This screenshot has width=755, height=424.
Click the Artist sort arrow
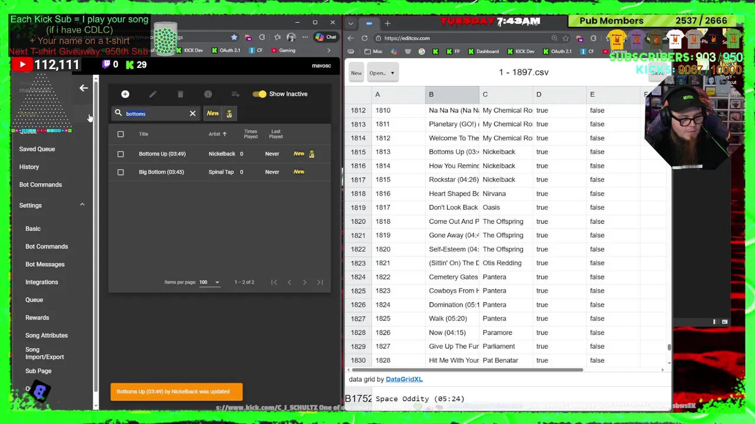224,134
